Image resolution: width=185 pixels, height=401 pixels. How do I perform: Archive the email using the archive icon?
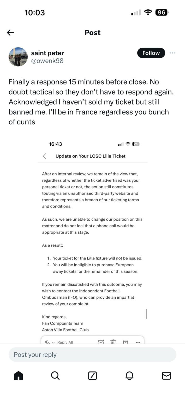click(x=126, y=341)
